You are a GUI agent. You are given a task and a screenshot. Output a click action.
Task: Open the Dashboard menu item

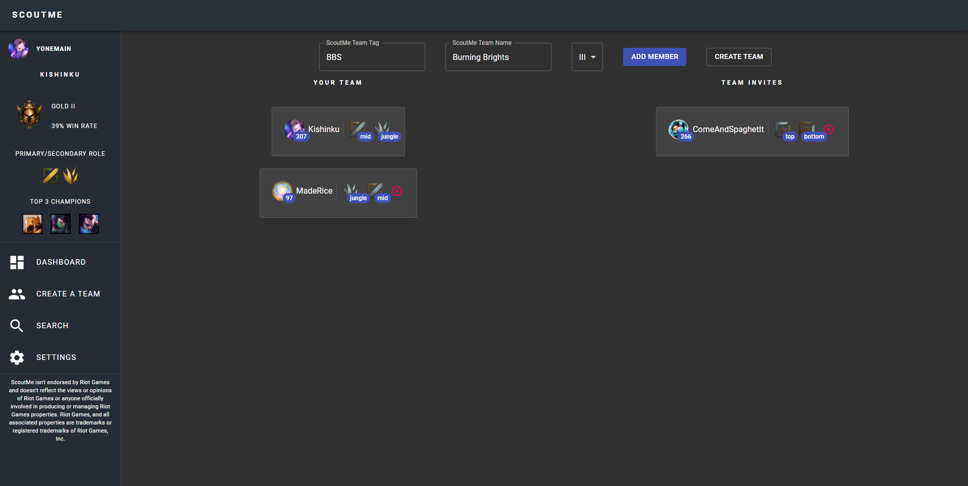pos(61,262)
